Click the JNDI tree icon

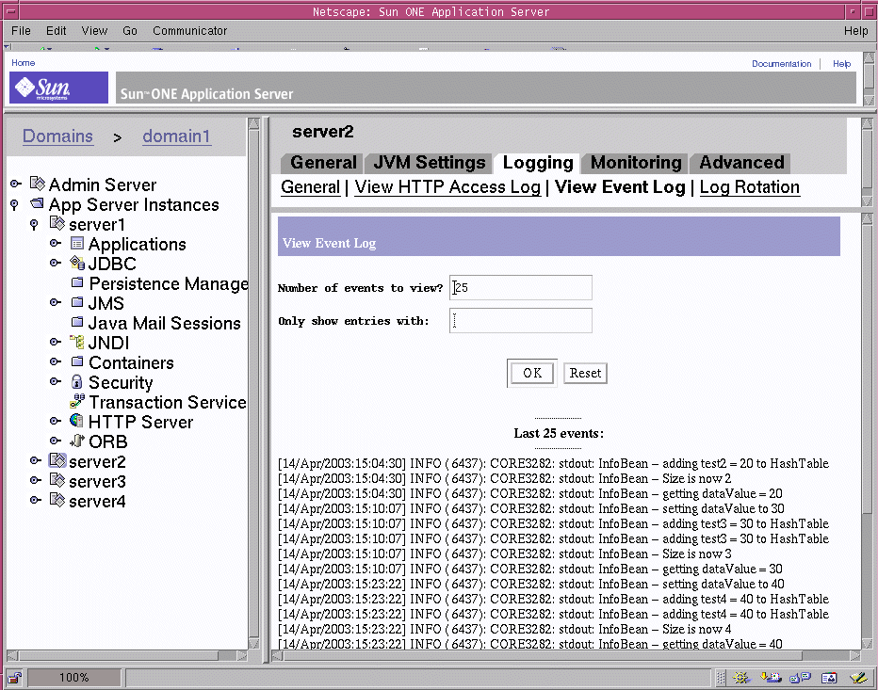tap(76, 342)
